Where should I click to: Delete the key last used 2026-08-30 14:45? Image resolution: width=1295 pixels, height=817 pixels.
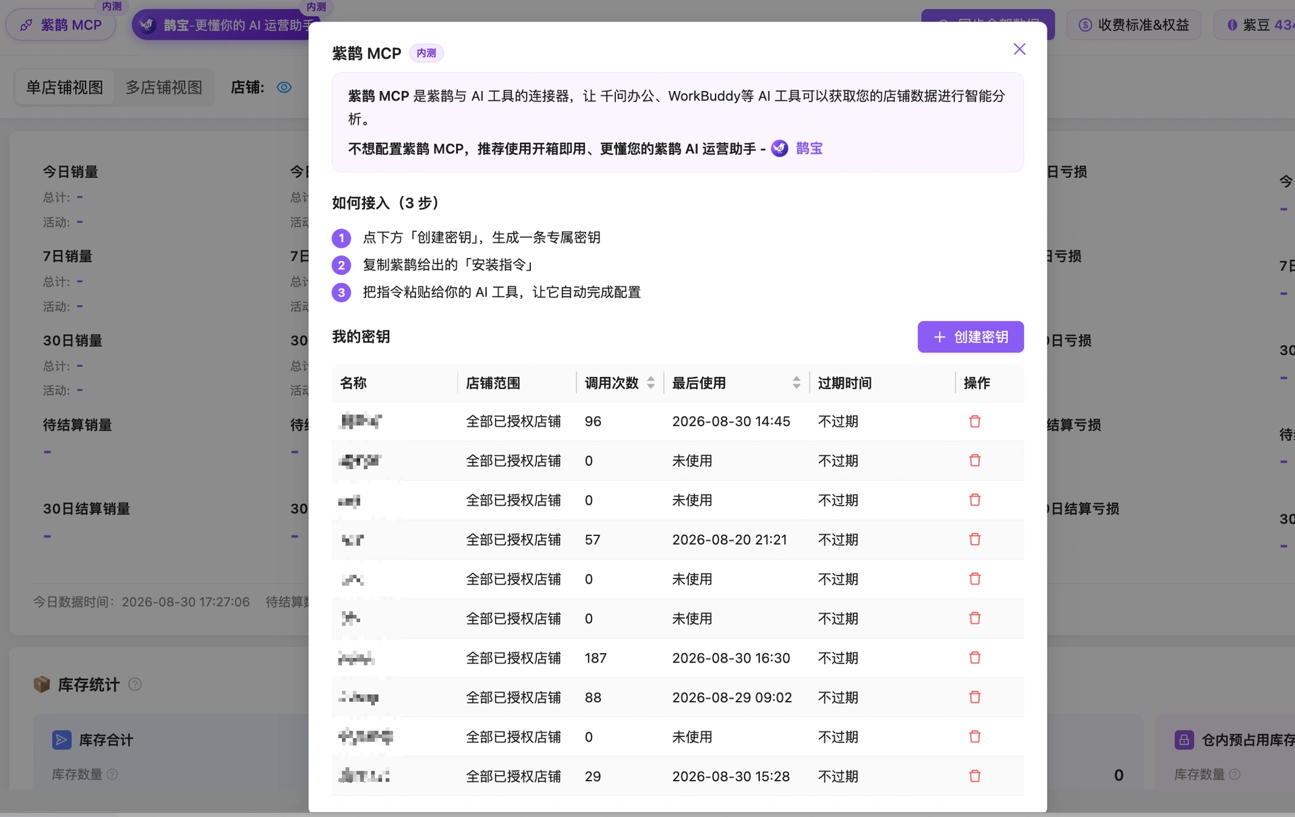click(x=975, y=421)
